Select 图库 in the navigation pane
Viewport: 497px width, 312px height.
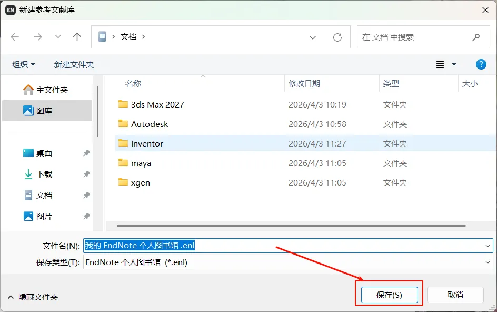47,111
